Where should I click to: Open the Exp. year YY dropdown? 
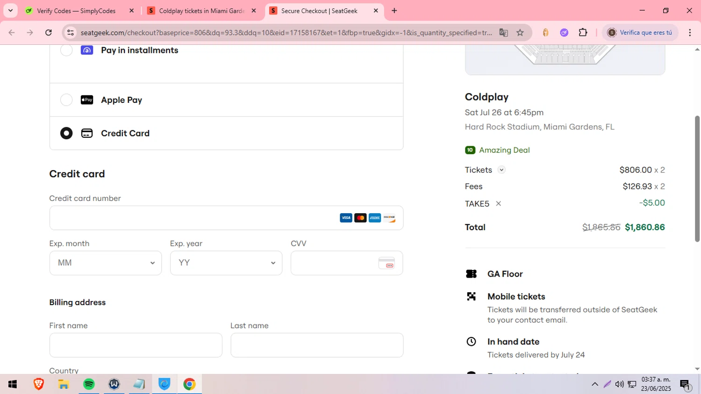point(226,263)
